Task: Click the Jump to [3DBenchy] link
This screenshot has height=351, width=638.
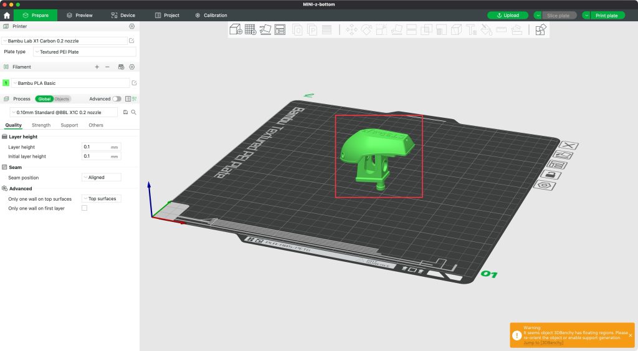Action: coord(543,343)
